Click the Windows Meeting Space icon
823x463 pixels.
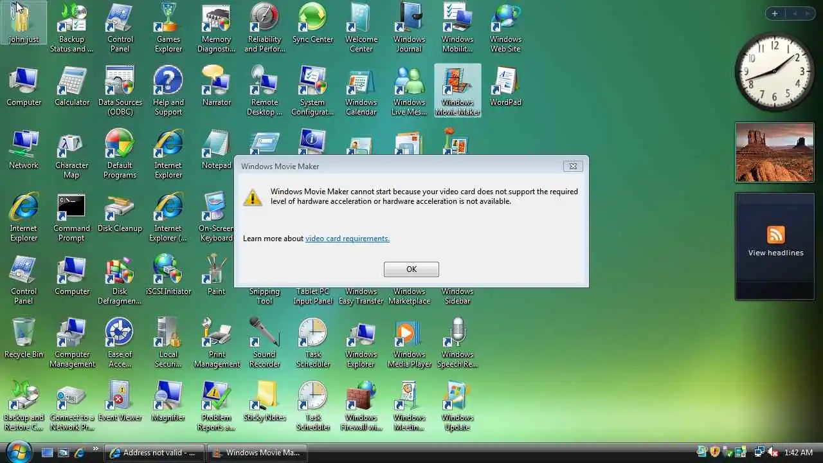pos(409,406)
